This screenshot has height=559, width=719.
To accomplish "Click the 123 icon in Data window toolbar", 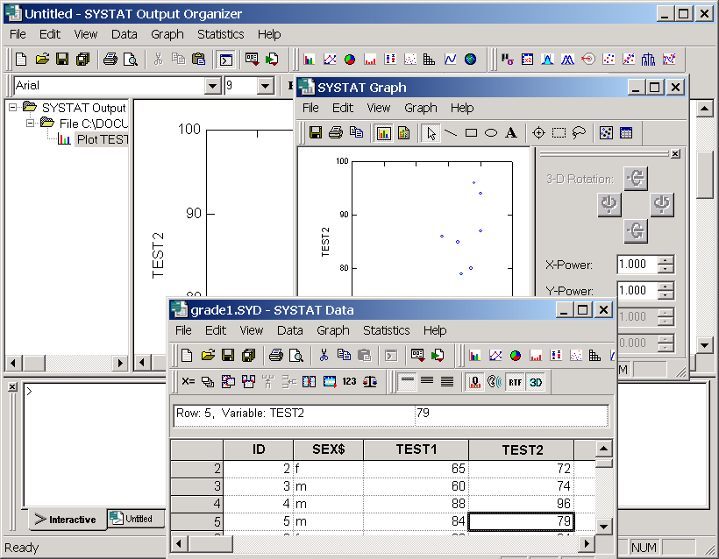I will (349, 382).
